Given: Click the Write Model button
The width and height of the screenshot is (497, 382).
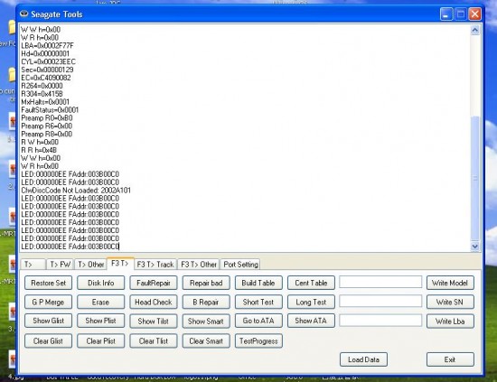Looking at the screenshot, I should click(x=450, y=283).
